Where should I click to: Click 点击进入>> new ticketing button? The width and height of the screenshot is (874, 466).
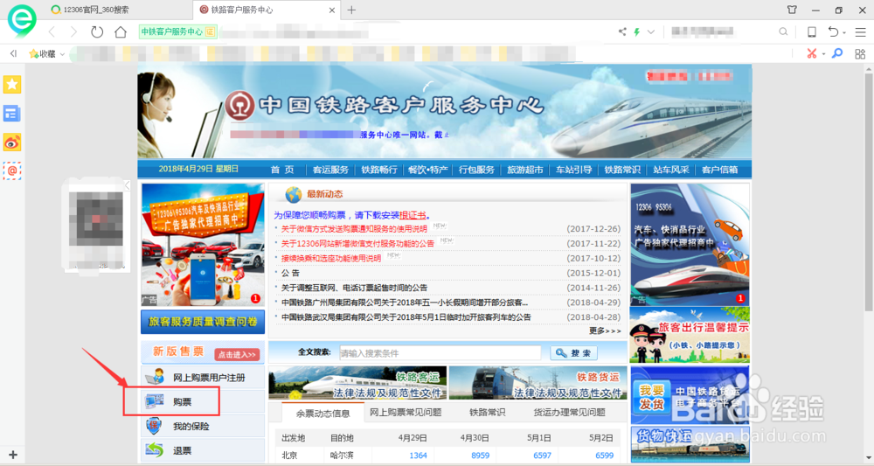point(237,354)
